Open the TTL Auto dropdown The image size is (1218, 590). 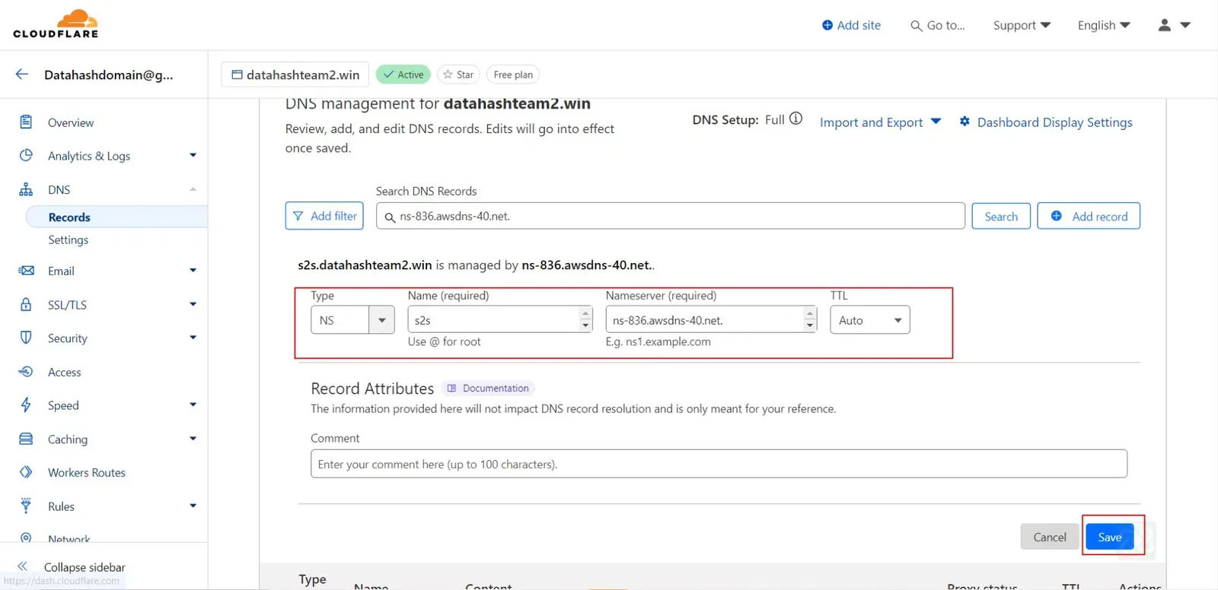pos(869,320)
